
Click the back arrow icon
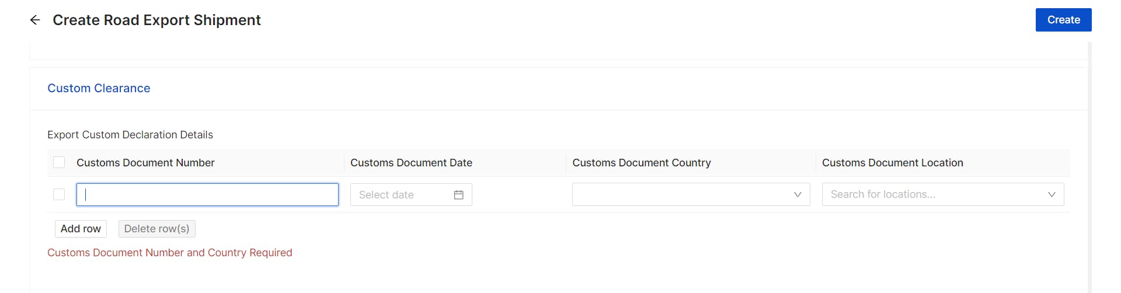35,20
